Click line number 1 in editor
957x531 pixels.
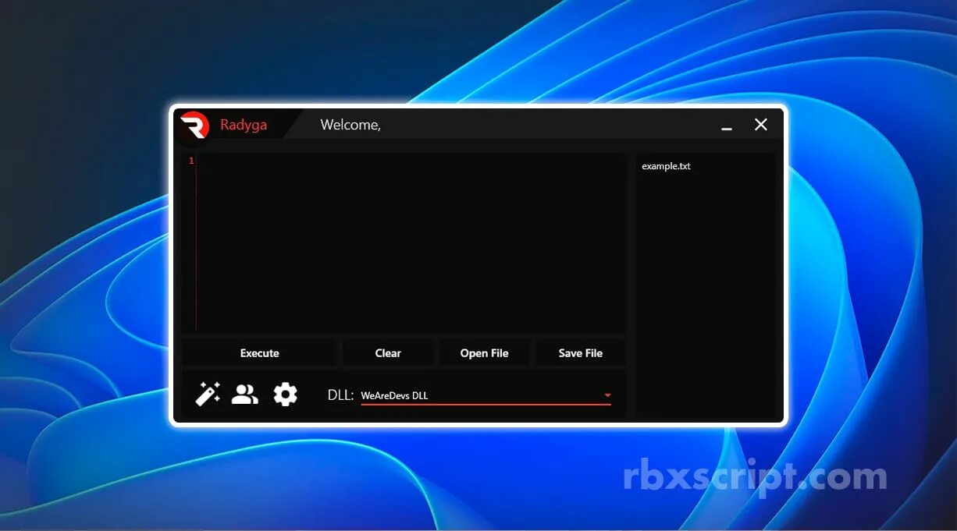(x=191, y=161)
